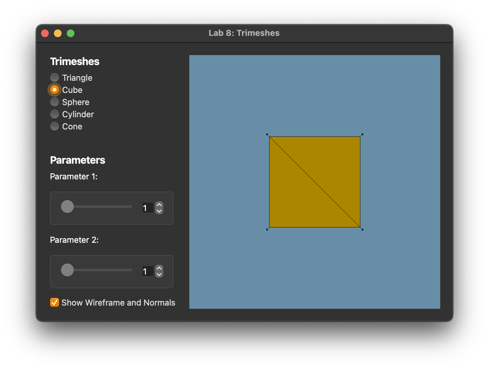Viewport: 489px width, 369px height.
Task: Focus the Parameter 2 value field
Action: [148, 271]
